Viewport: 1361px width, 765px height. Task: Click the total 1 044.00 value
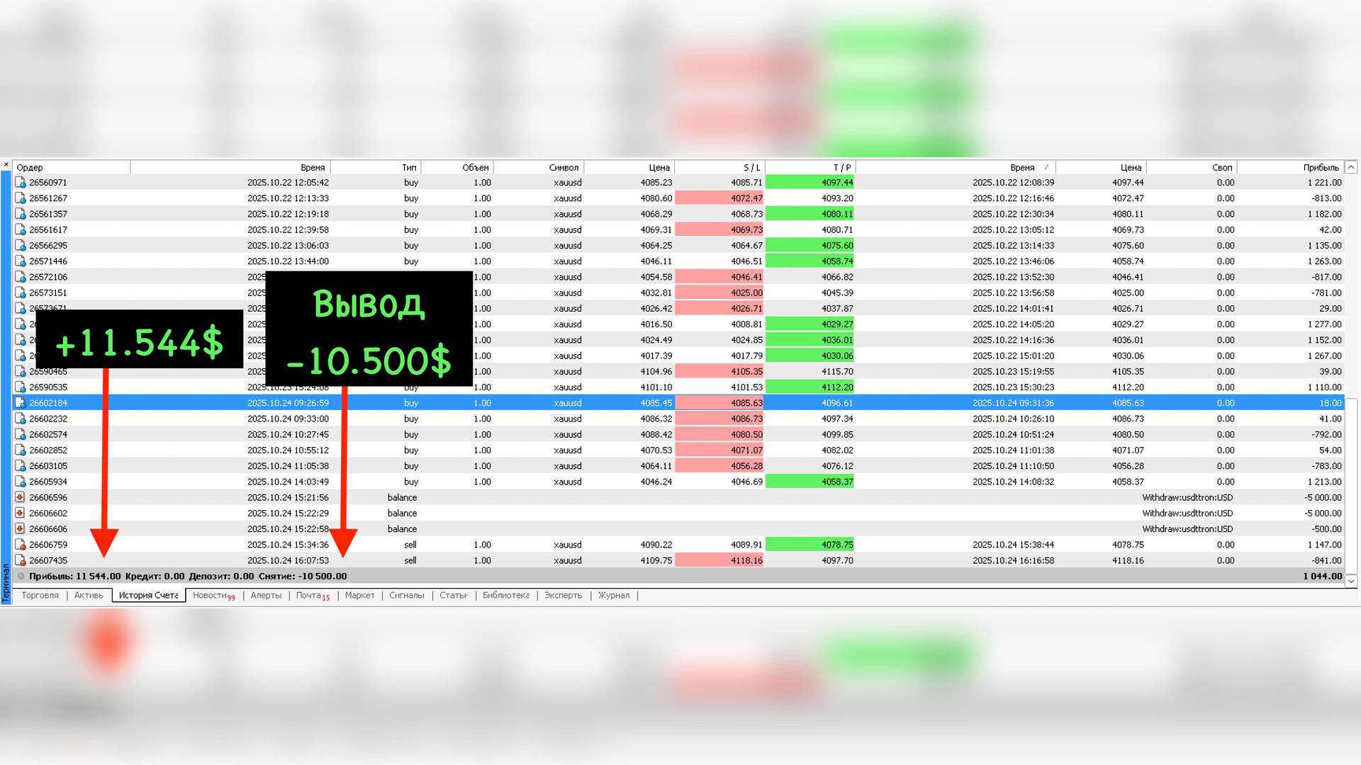coord(1322,577)
